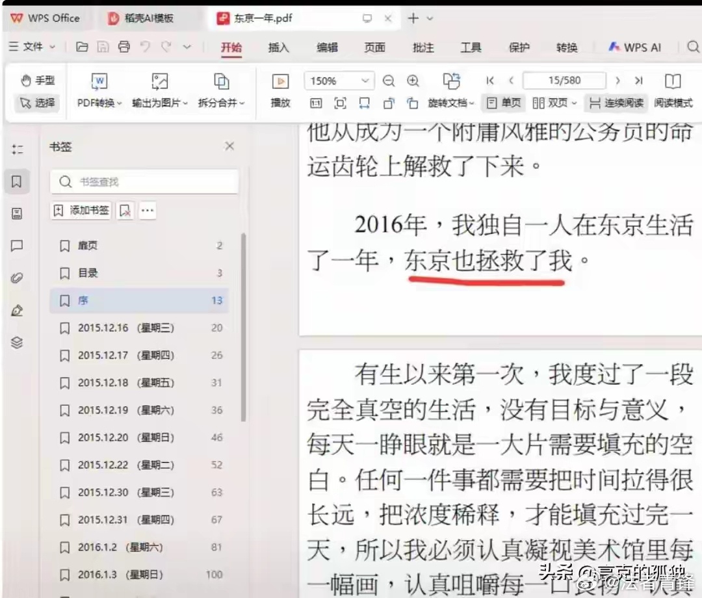Click the 添加书签 button
Viewport: 702px width, 598px height.
81,211
